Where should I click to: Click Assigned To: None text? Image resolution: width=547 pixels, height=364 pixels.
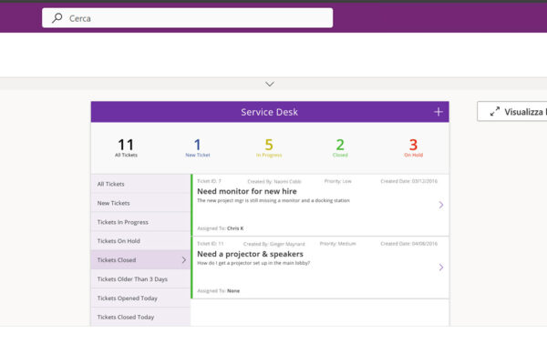point(219,291)
